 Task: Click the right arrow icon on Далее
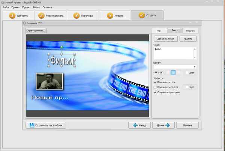coord(167,125)
